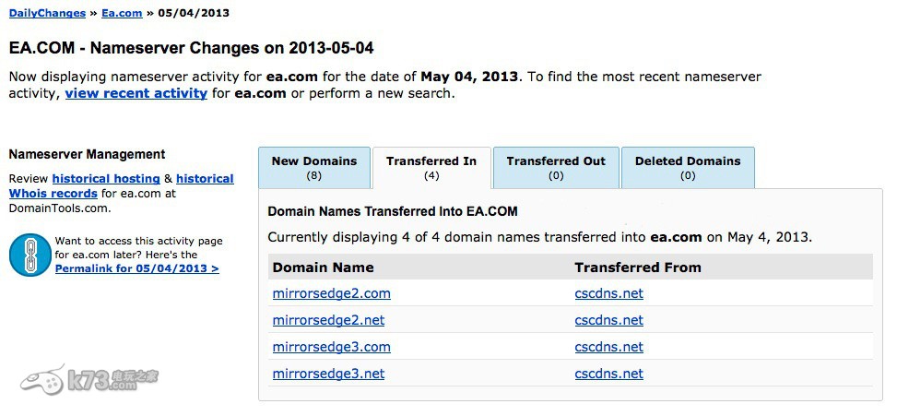Image resolution: width=897 pixels, height=416 pixels.
Task: Click cscdns.net in the mirrorsedge2.com row
Action: [608, 293]
